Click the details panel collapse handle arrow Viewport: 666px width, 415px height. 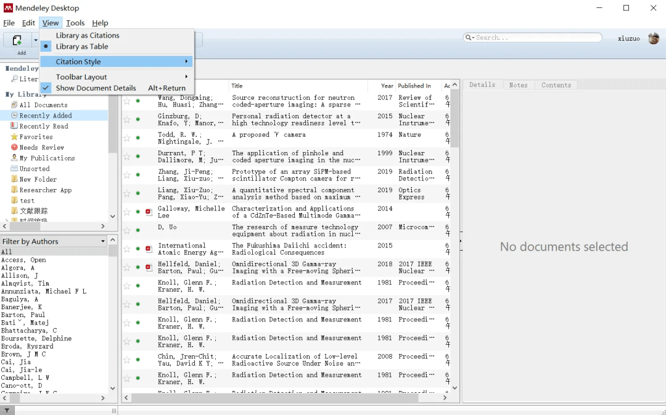pos(461,241)
